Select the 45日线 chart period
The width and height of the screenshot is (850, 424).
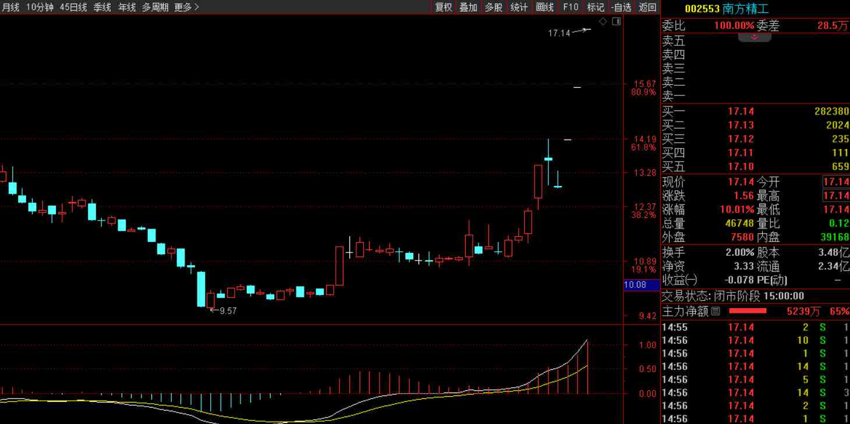click(73, 7)
